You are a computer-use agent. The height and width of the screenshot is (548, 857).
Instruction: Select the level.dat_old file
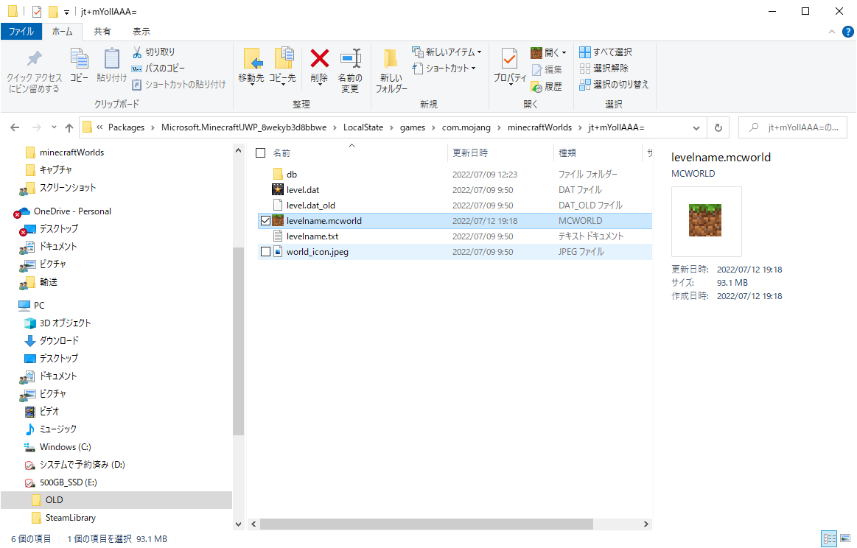(x=310, y=205)
